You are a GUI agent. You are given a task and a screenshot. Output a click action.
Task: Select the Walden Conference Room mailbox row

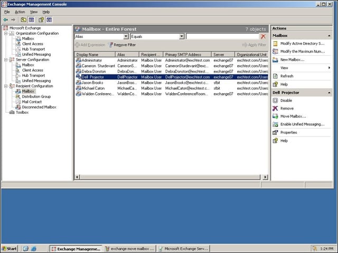coord(172,94)
